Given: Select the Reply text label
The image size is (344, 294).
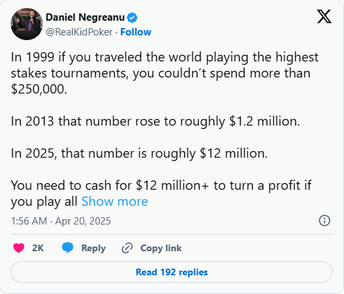Looking at the screenshot, I should pyautogui.click(x=93, y=249).
